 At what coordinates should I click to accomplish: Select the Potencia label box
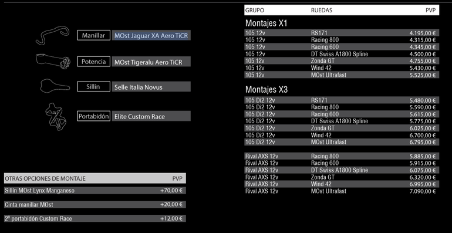(94, 62)
